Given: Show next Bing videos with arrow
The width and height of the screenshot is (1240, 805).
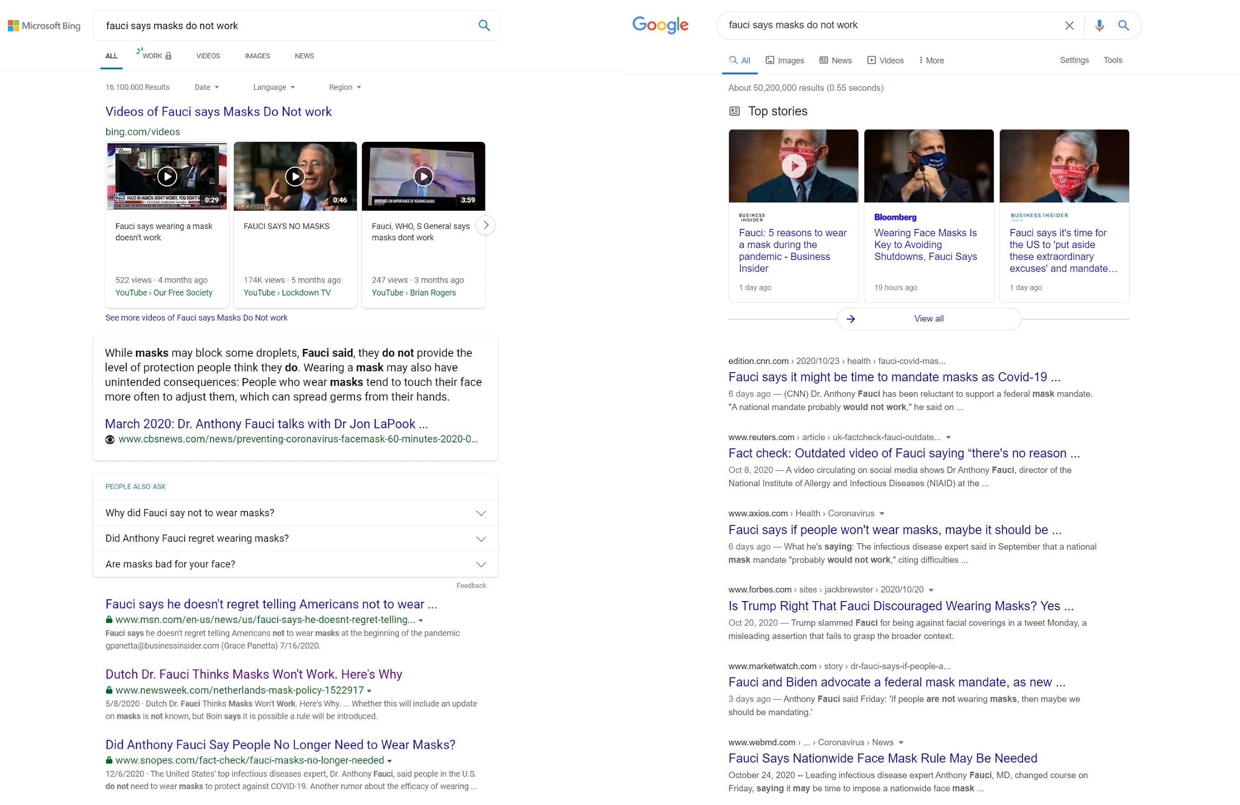Looking at the screenshot, I should (486, 225).
